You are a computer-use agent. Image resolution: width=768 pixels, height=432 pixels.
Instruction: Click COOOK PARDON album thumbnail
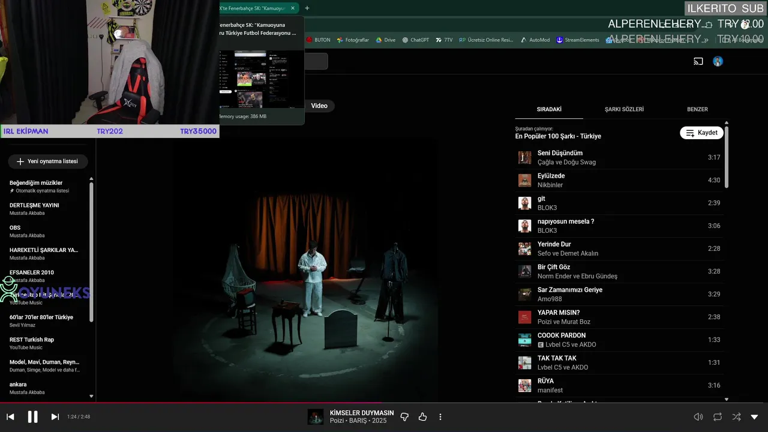525,340
